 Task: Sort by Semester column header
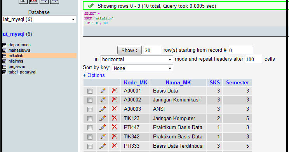[237, 82]
